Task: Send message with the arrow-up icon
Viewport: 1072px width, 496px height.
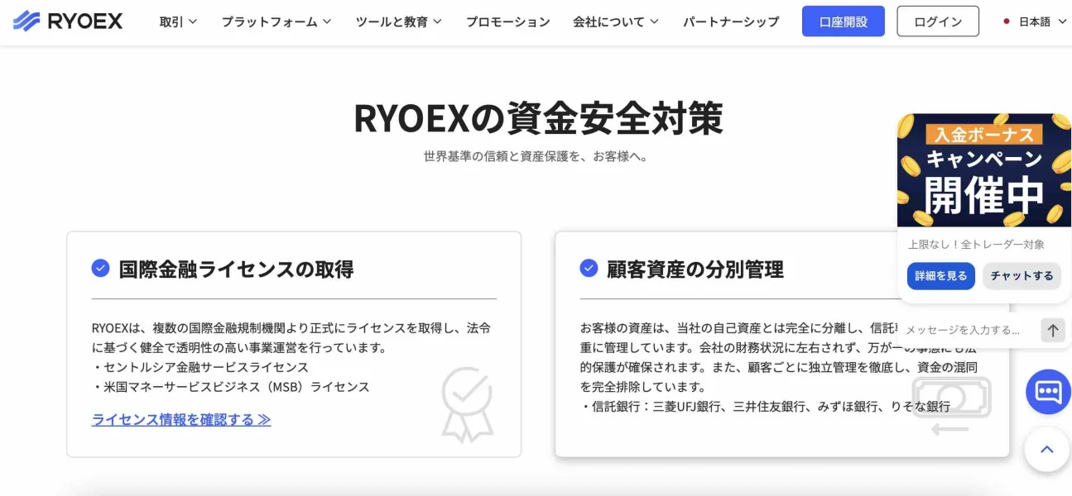Action: tap(1052, 330)
